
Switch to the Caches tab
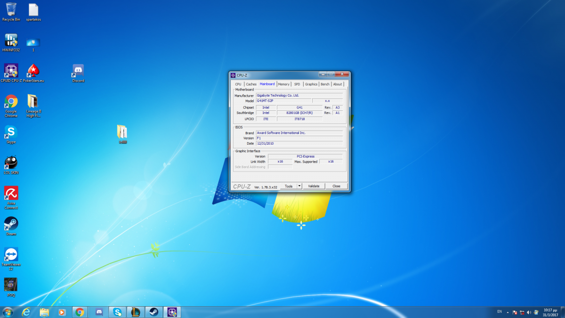(x=251, y=84)
